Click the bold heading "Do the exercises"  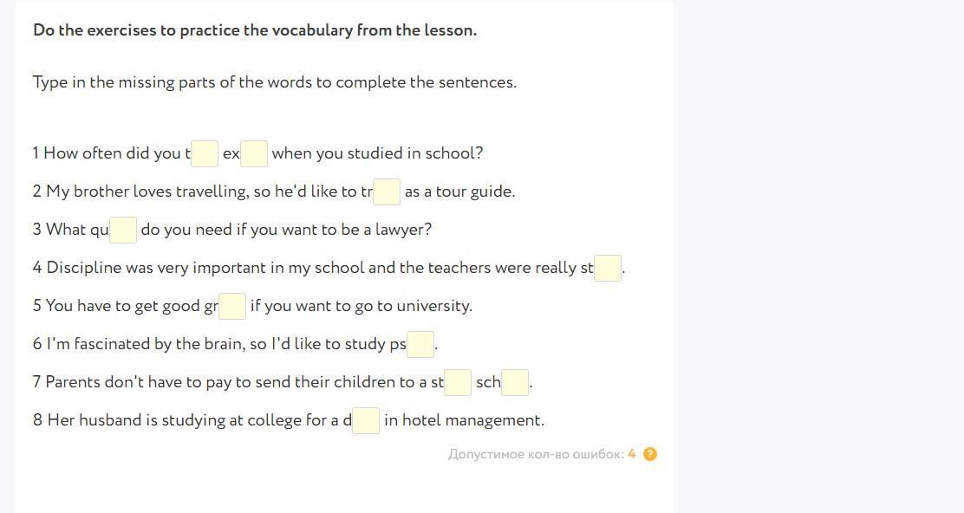click(254, 30)
